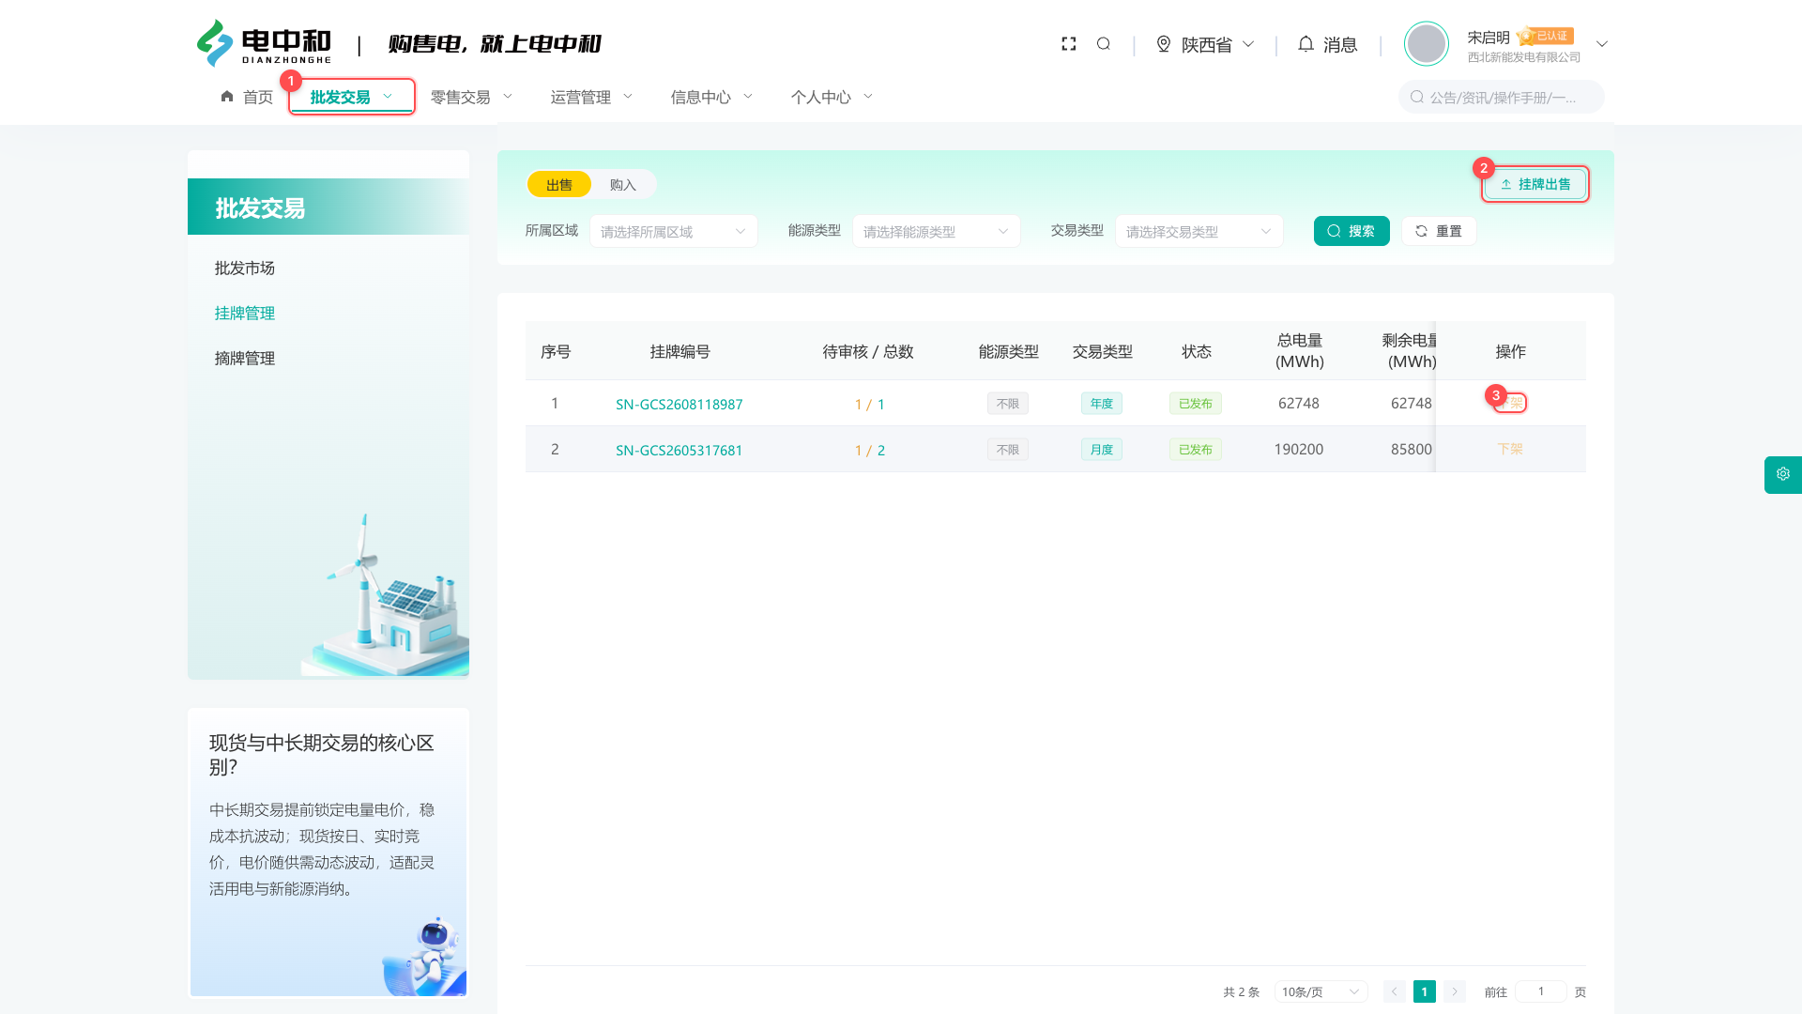This screenshot has height=1014, width=1802.
Task: Click the 1 / 2 pending count
Action: (869, 450)
